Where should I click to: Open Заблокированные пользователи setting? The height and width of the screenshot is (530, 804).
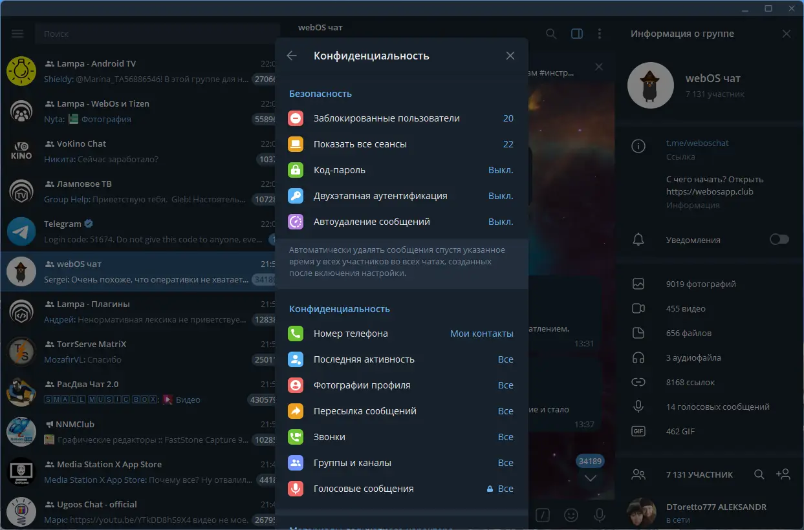click(401, 118)
